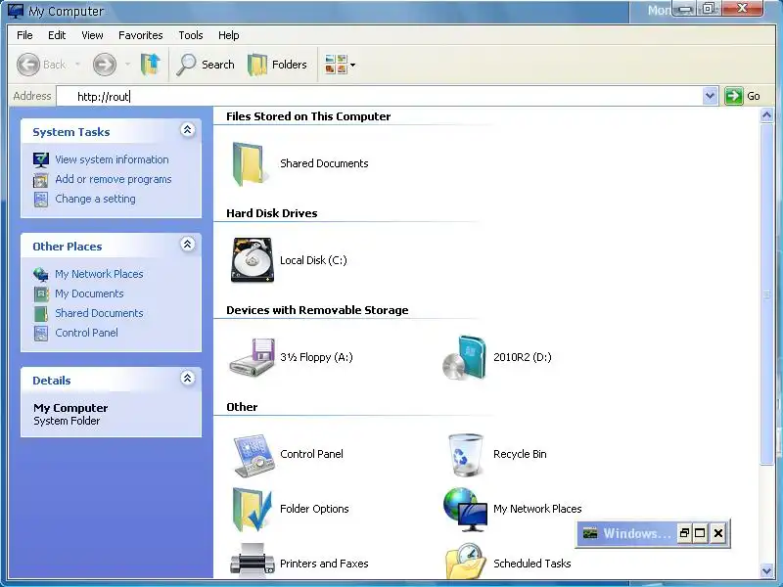This screenshot has width=783, height=587.
Task: Collapse the Other Places panel
Action: click(187, 245)
